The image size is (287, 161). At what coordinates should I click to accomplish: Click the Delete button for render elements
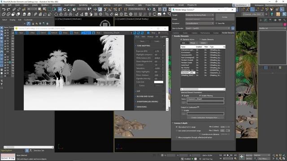coord(203,43)
